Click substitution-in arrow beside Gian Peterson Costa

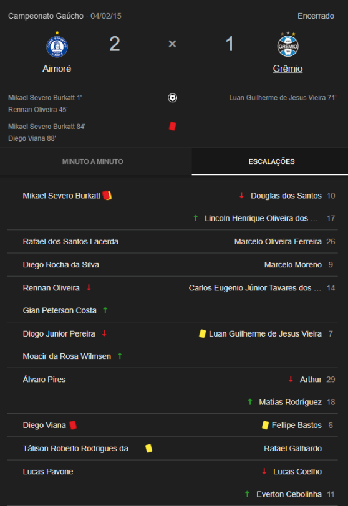pyautogui.click(x=105, y=310)
